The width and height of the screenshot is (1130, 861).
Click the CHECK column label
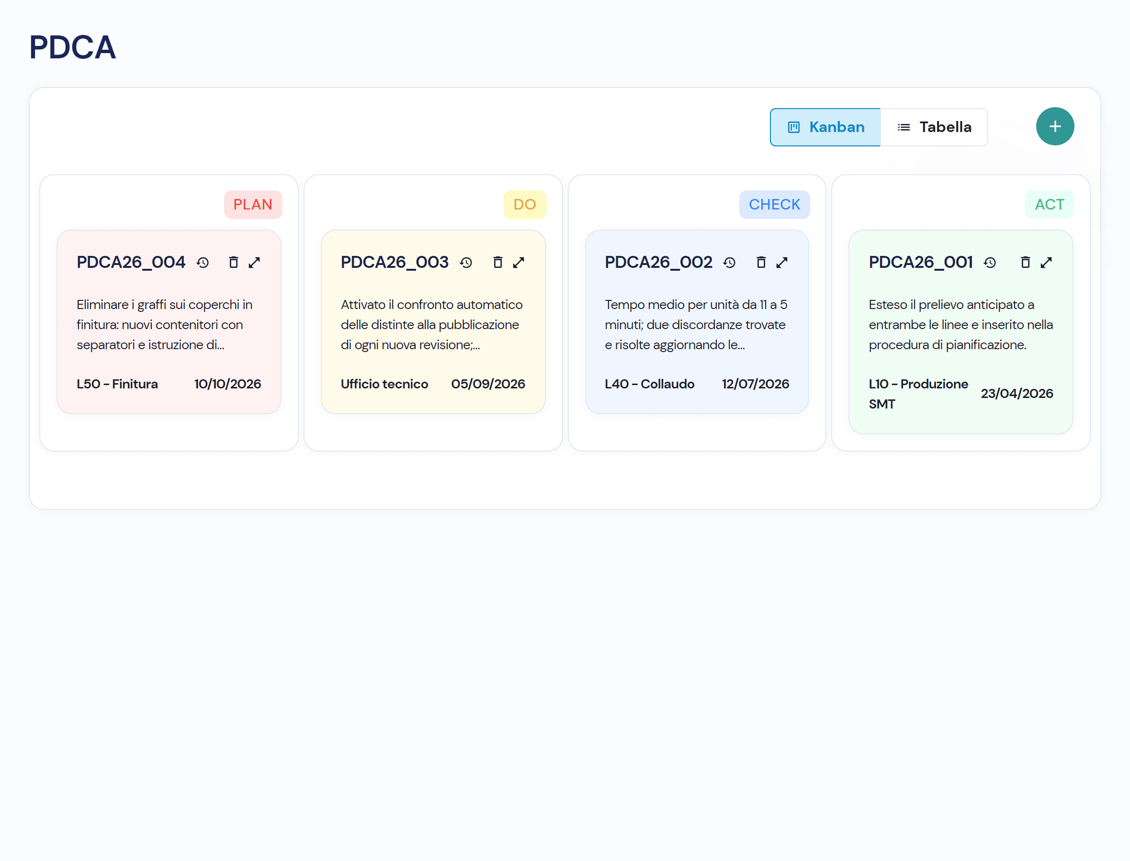pyautogui.click(x=775, y=205)
